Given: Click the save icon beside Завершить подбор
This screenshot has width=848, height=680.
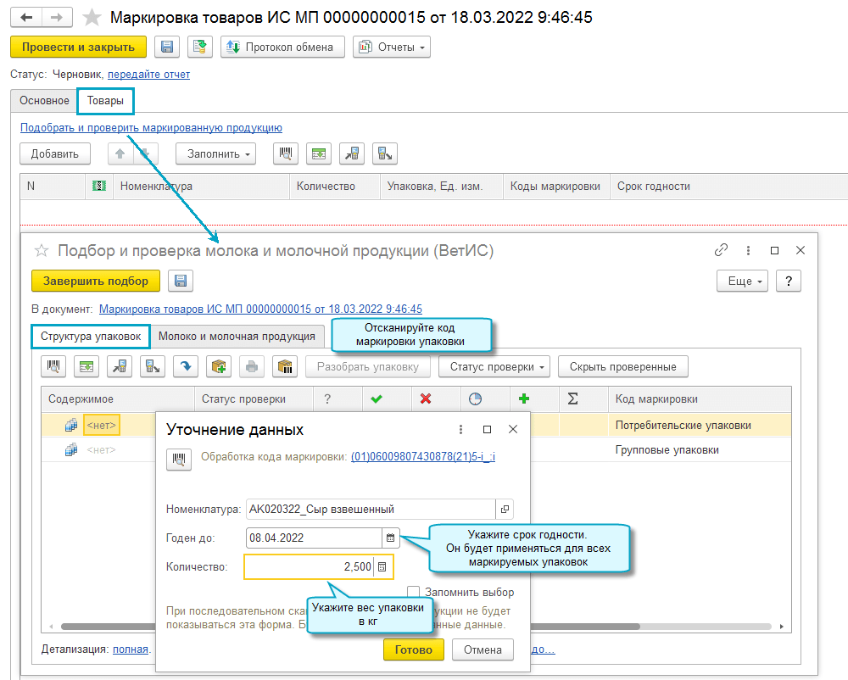Looking at the screenshot, I should click(181, 281).
